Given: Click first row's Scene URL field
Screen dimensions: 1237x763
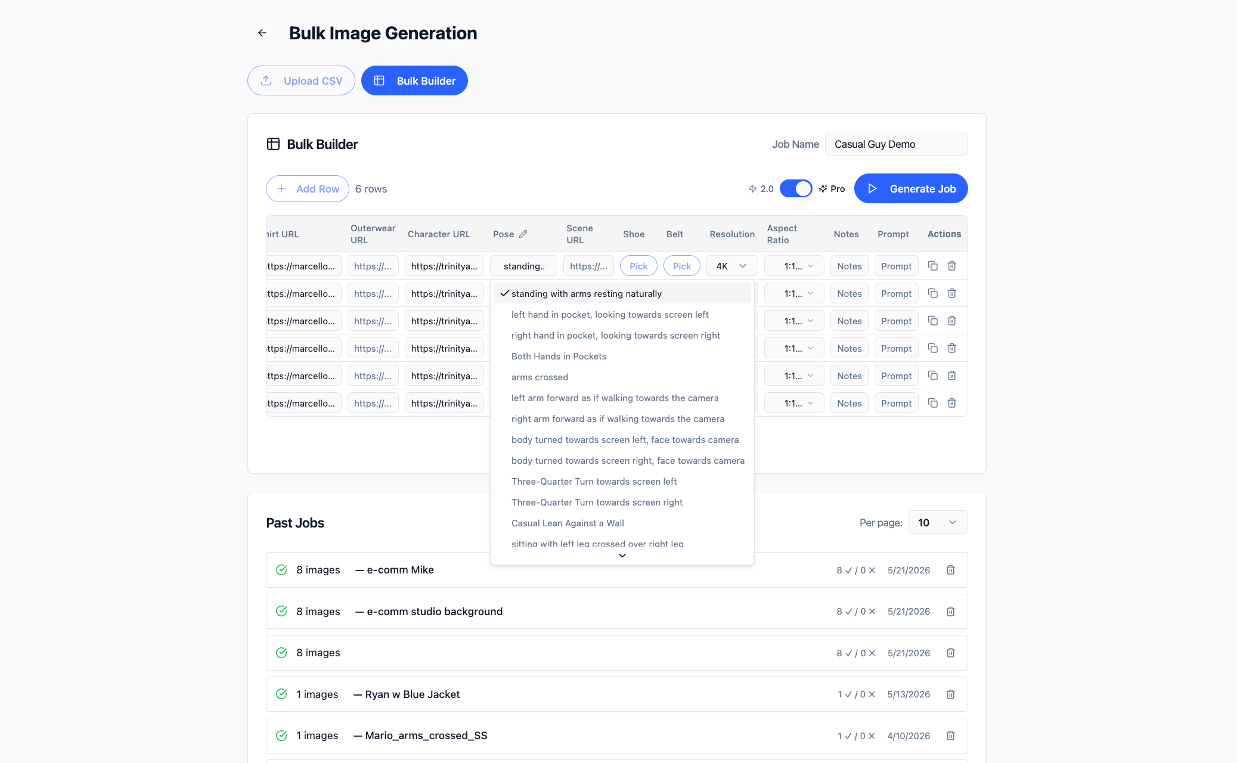Looking at the screenshot, I should click(x=588, y=266).
